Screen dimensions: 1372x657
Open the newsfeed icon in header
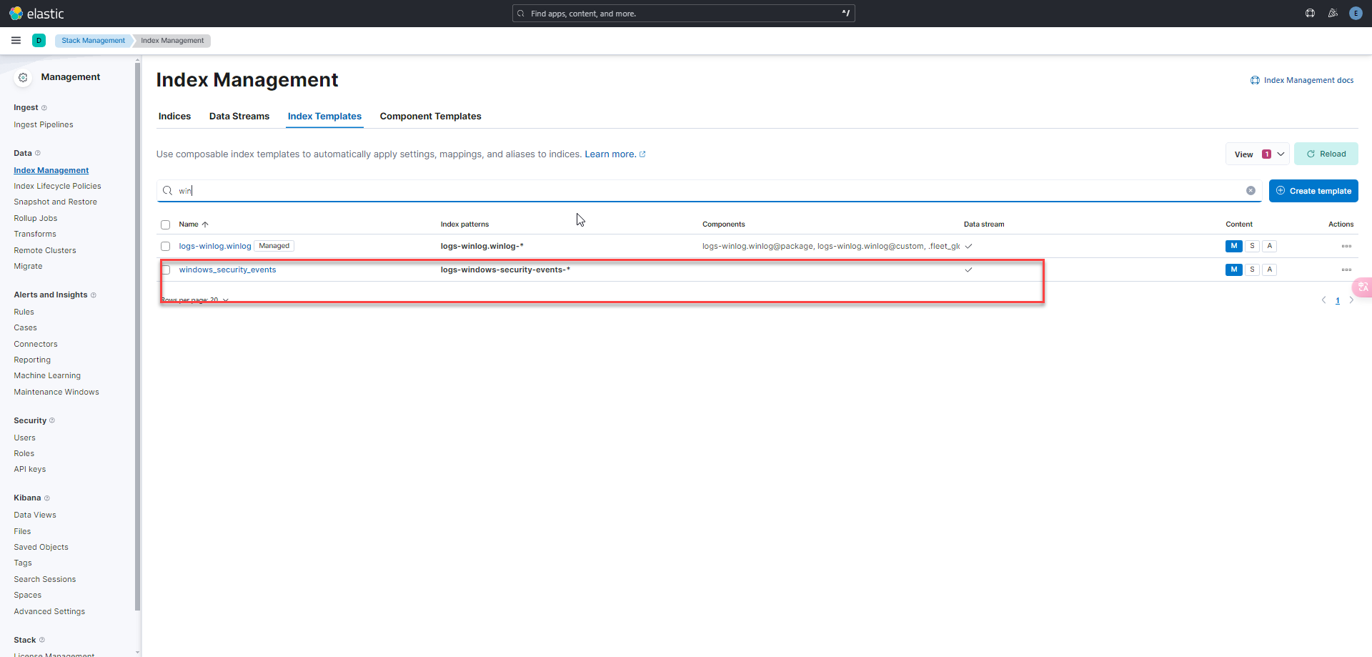[1333, 14]
